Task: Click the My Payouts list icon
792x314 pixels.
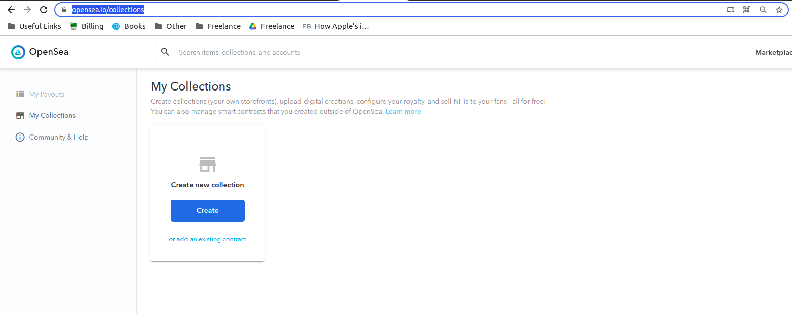Action: (20, 94)
